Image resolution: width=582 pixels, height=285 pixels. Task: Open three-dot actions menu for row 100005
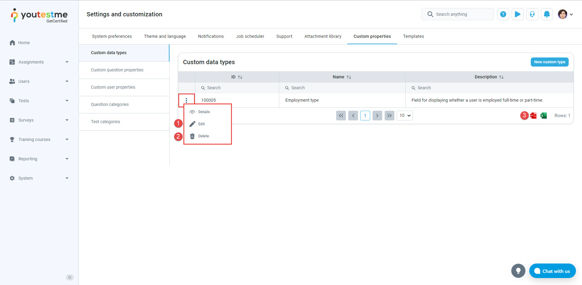(x=186, y=100)
